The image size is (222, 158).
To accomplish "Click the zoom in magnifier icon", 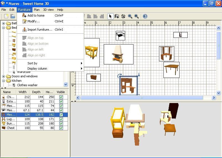I will point(137,16).
